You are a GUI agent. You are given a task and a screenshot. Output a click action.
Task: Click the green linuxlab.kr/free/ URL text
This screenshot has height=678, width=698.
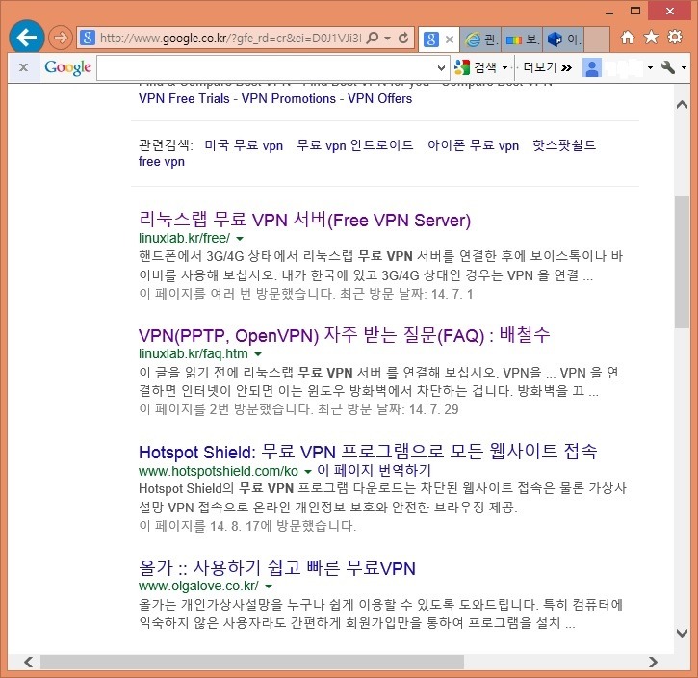coord(184,238)
